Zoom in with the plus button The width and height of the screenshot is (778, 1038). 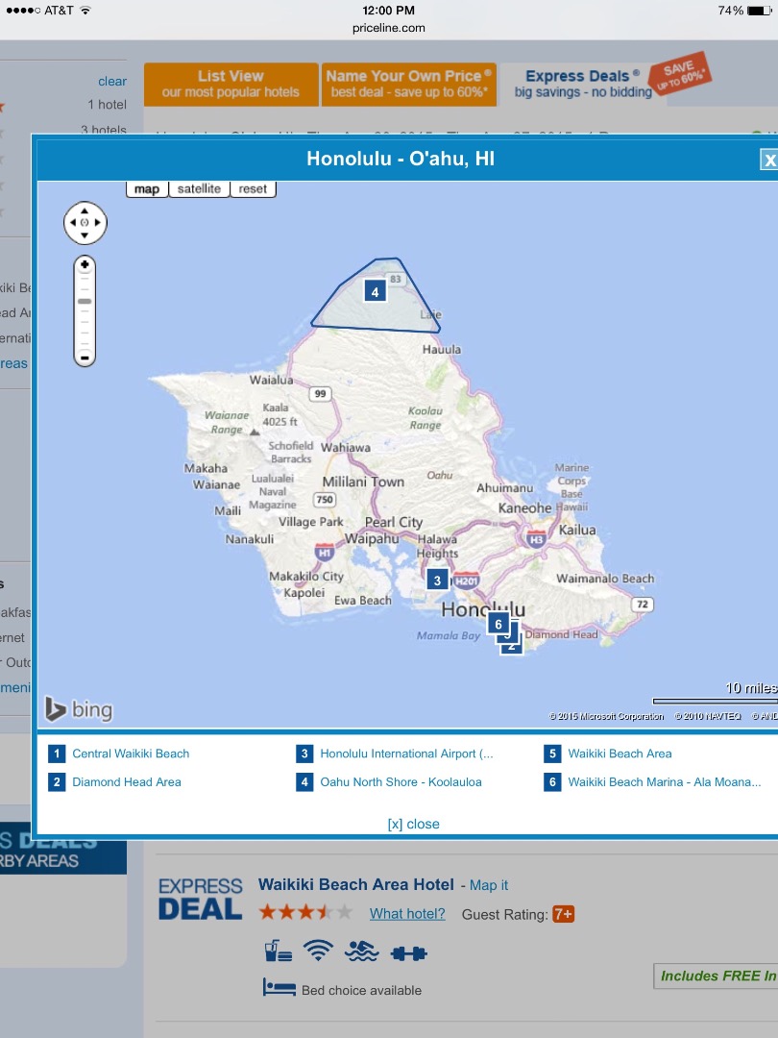coord(85,265)
